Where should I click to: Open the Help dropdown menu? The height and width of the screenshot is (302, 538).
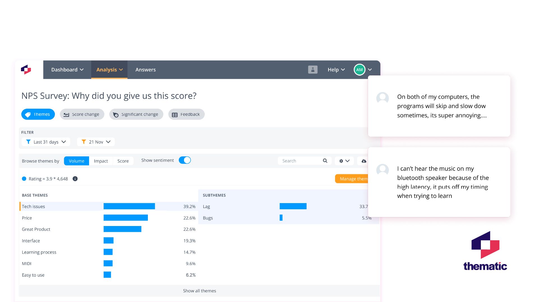click(x=336, y=70)
